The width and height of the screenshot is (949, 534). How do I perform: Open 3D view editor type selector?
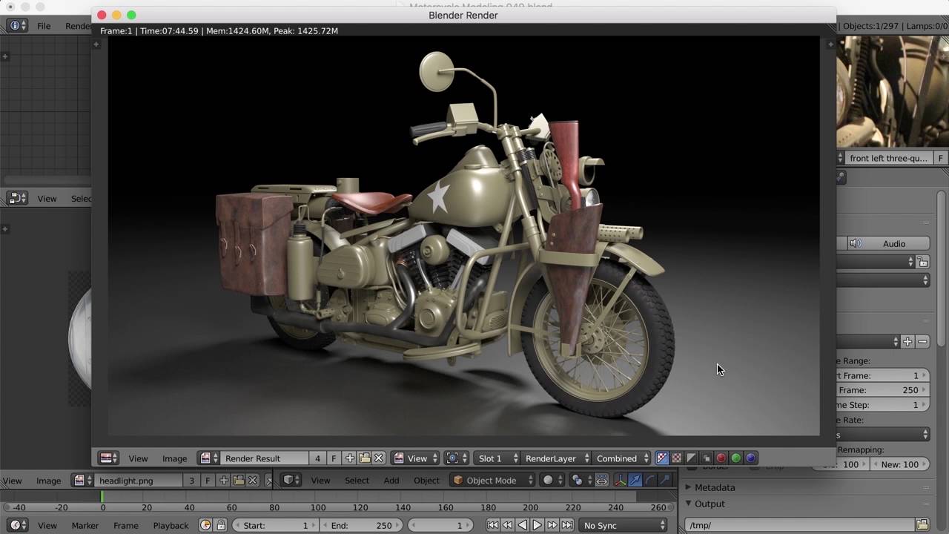click(x=291, y=481)
